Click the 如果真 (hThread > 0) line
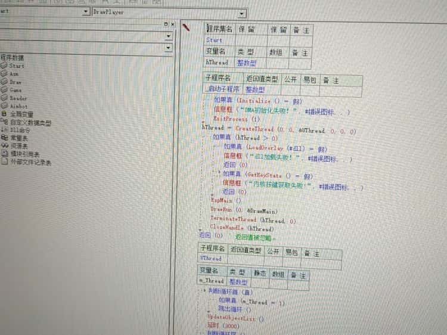The image size is (447, 335). pyautogui.click(x=245, y=138)
